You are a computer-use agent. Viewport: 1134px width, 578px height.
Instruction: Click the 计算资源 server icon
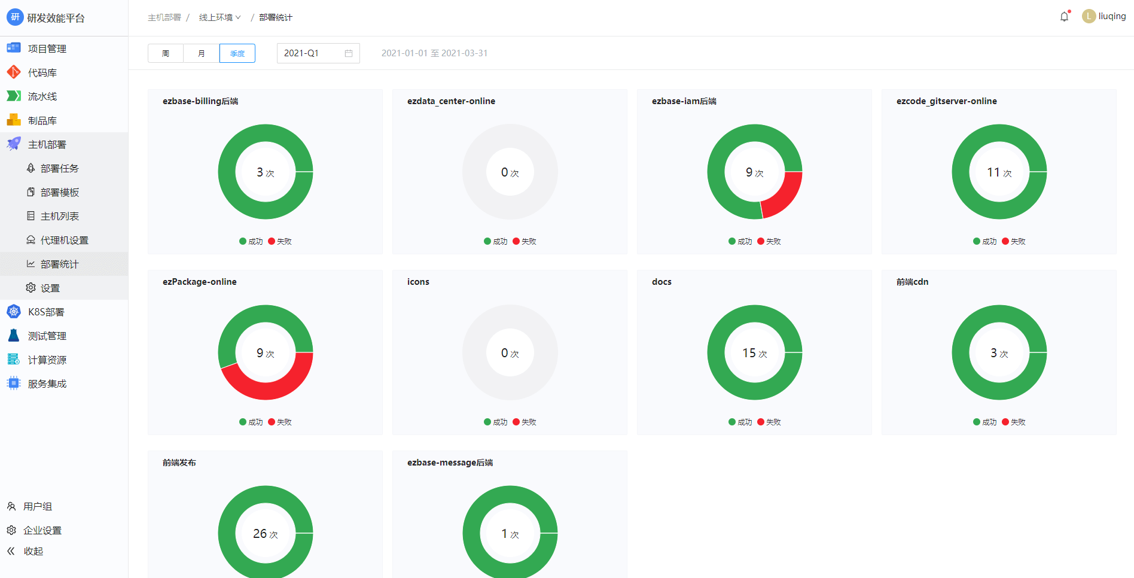point(13,360)
